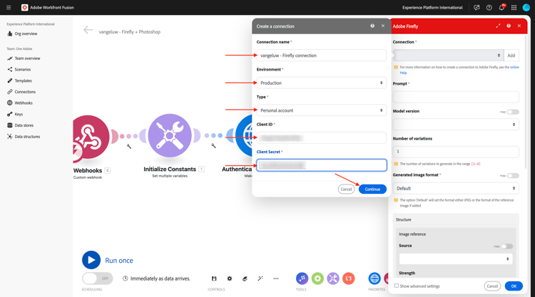535x297 pixels.
Task: Click the Client Secret input field
Action: pyautogui.click(x=322, y=165)
